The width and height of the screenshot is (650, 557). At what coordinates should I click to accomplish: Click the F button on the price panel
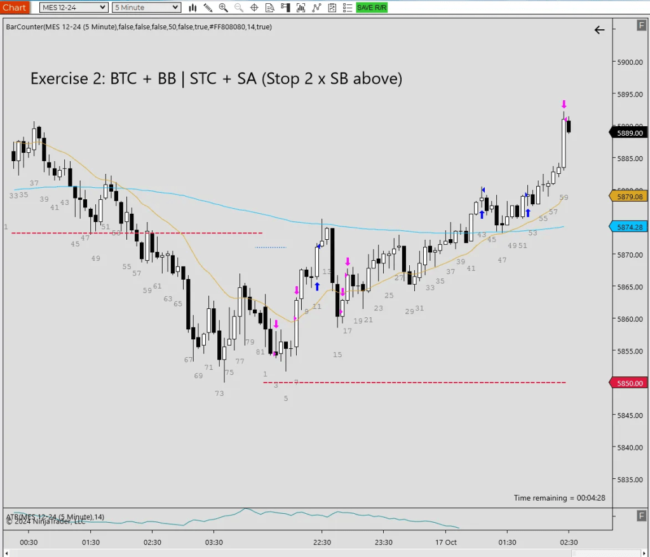(x=641, y=25)
